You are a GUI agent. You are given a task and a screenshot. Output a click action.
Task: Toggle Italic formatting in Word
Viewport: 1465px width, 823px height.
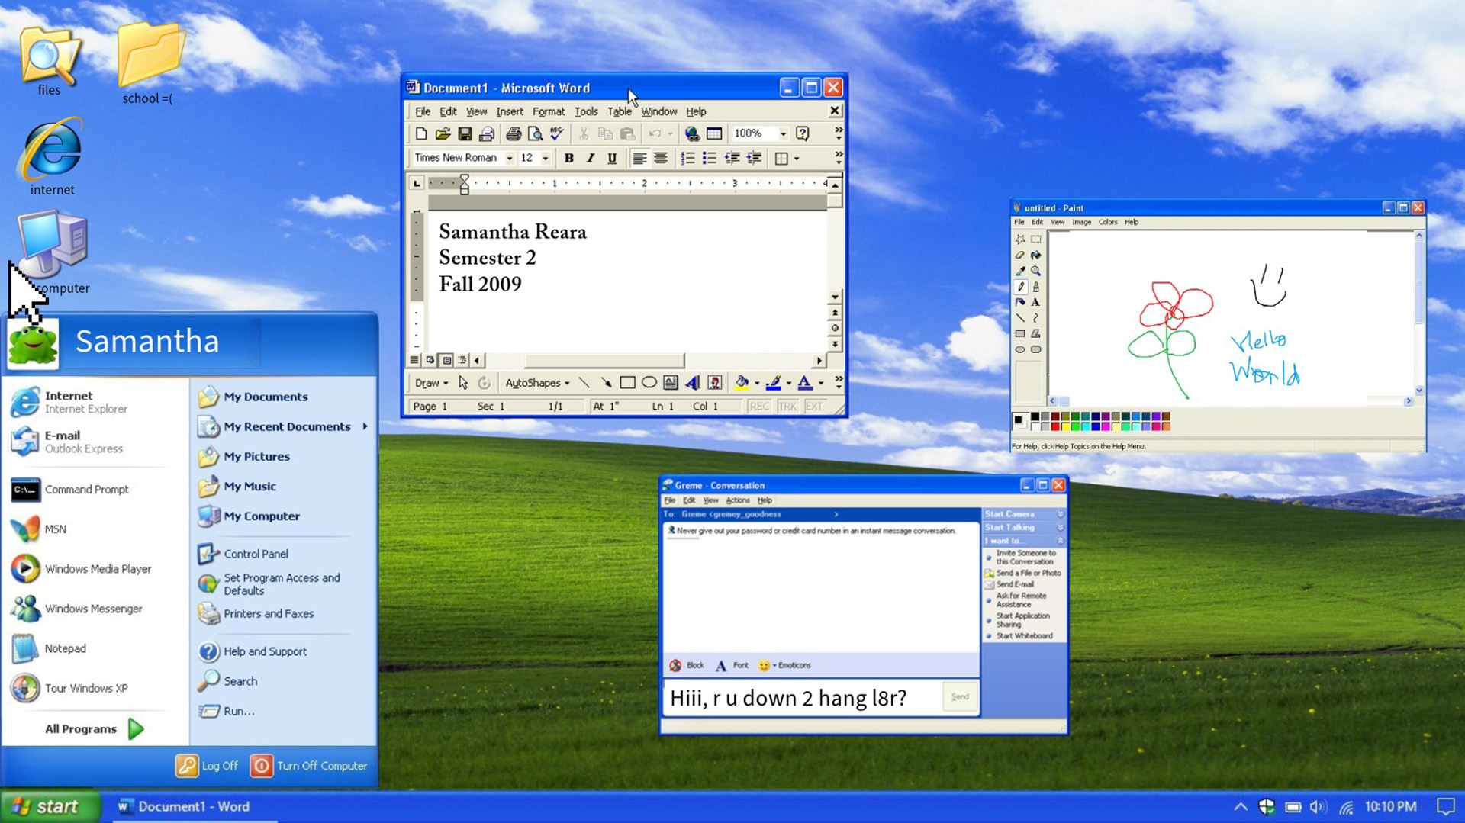coord(590,158)
